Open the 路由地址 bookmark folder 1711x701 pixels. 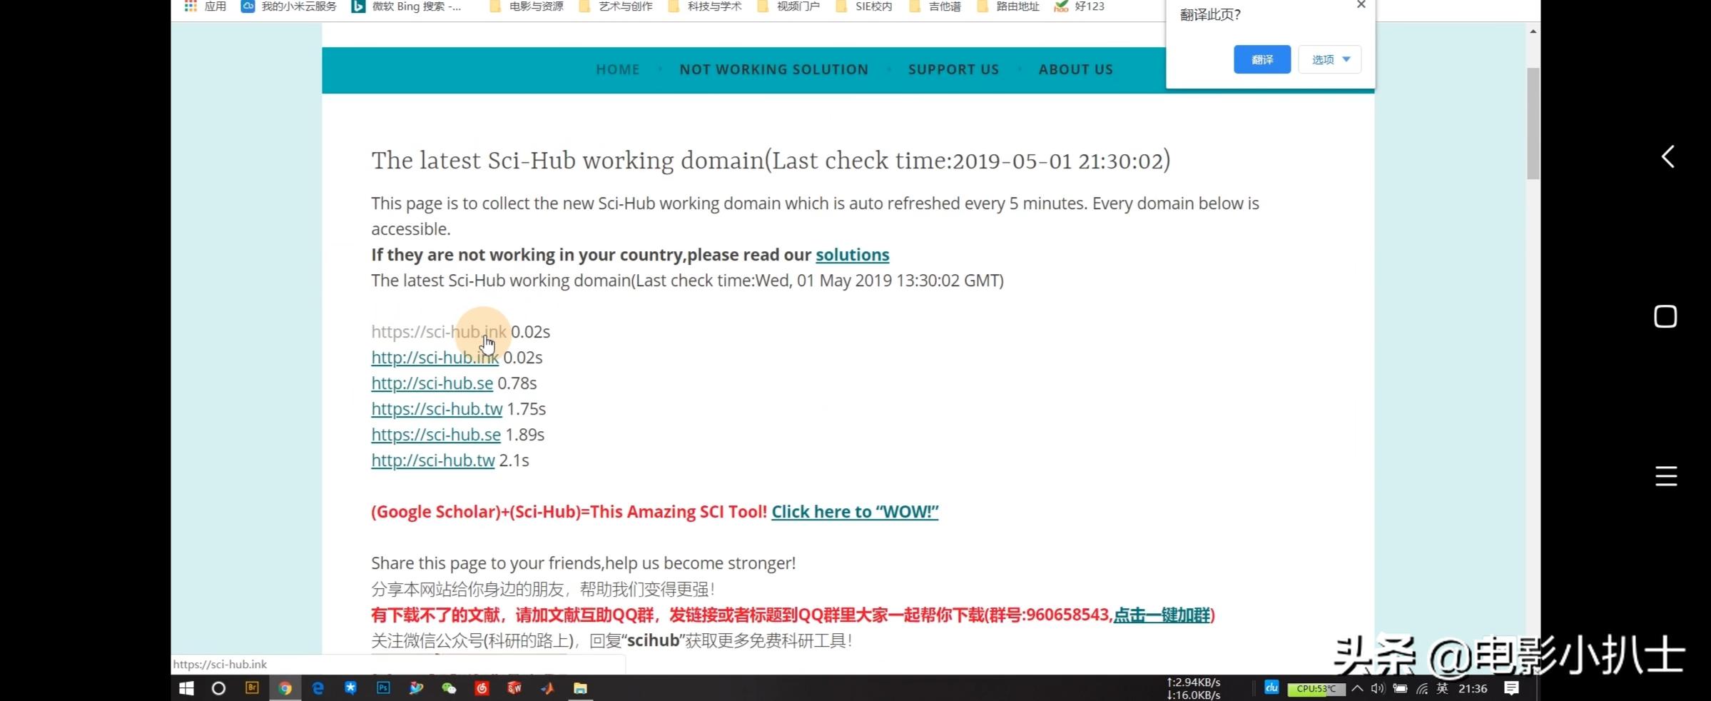pyautogui.click(x=1008, y=6)
